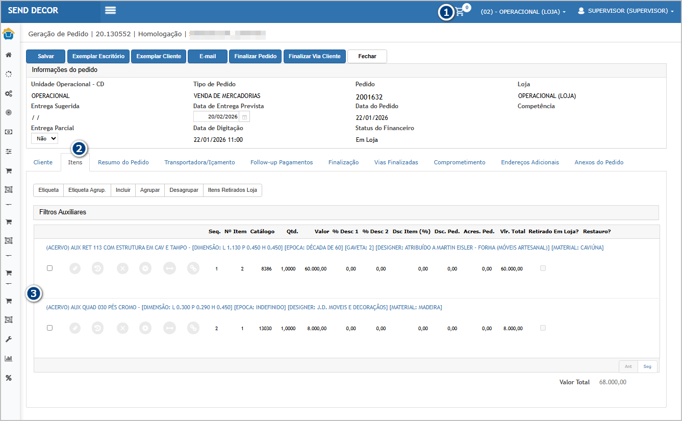682x421 pixels.
Task: Go to the Transportadora/Içamento tab
Action: (199, 162)
